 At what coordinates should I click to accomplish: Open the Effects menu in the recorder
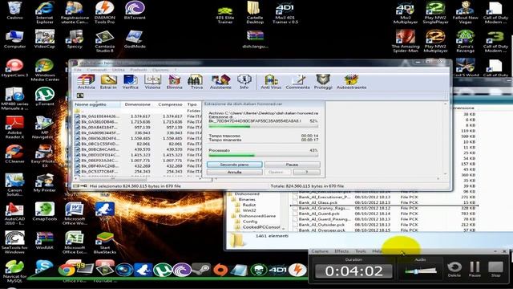tap(341, 251)
